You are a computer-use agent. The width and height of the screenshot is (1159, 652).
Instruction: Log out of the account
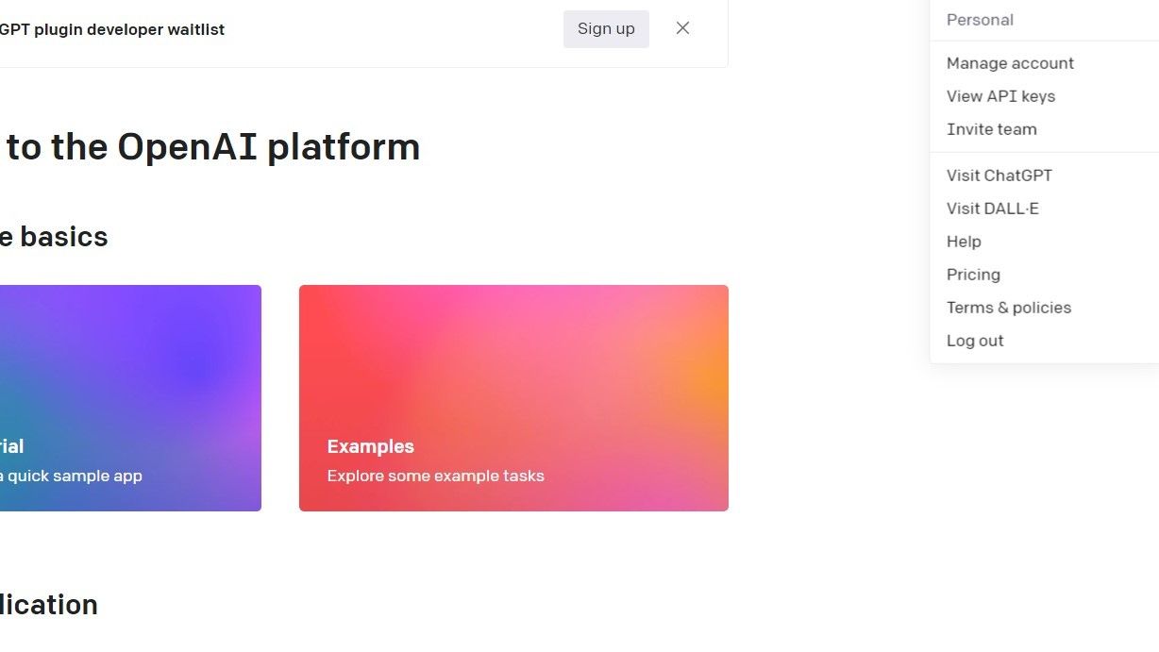point(975,340)
